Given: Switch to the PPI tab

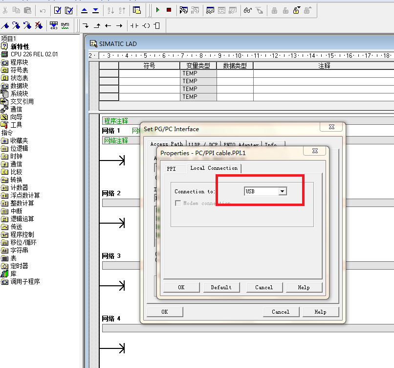Looking at the screenshot, I should click(172, 169).
